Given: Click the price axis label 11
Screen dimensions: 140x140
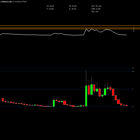Looking at the screenshot, I should coord(133,68).
